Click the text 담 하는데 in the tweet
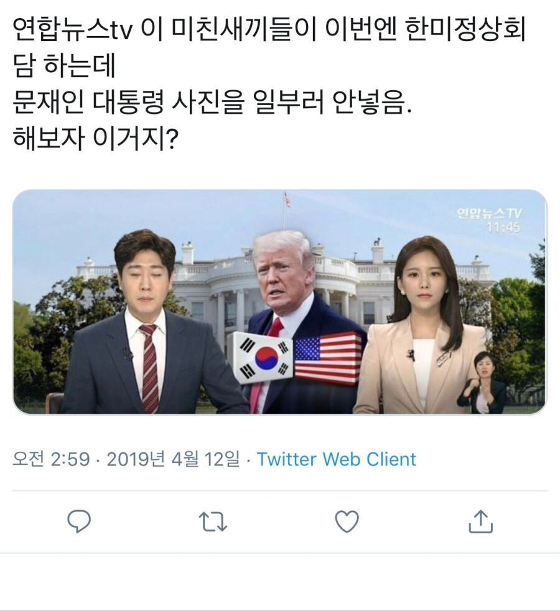 click(x=64, y=66)
